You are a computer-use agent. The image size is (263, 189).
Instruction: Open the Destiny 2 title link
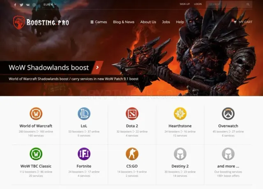click(x=180, y=166)
